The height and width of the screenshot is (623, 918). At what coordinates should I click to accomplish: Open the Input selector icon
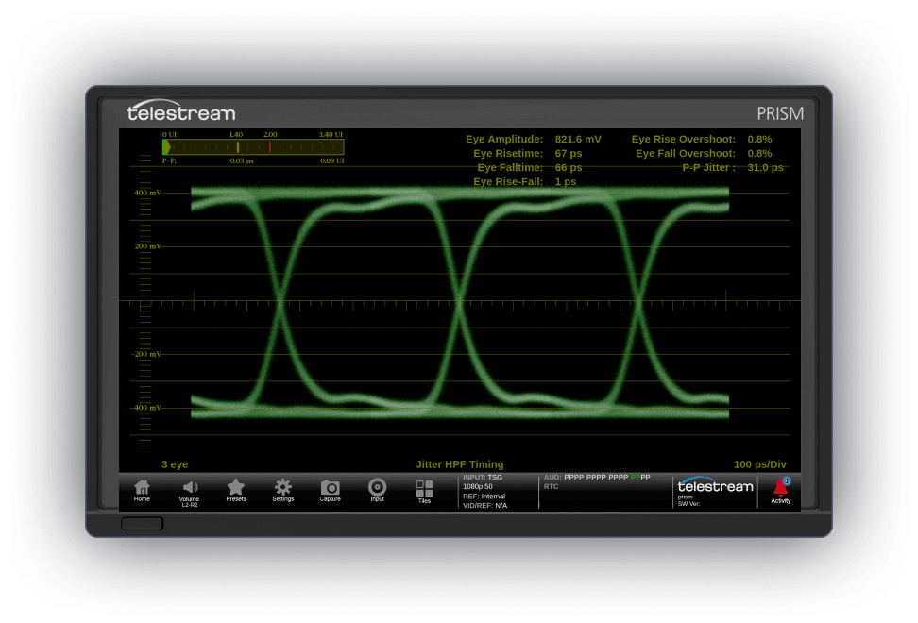click(377, 491)
